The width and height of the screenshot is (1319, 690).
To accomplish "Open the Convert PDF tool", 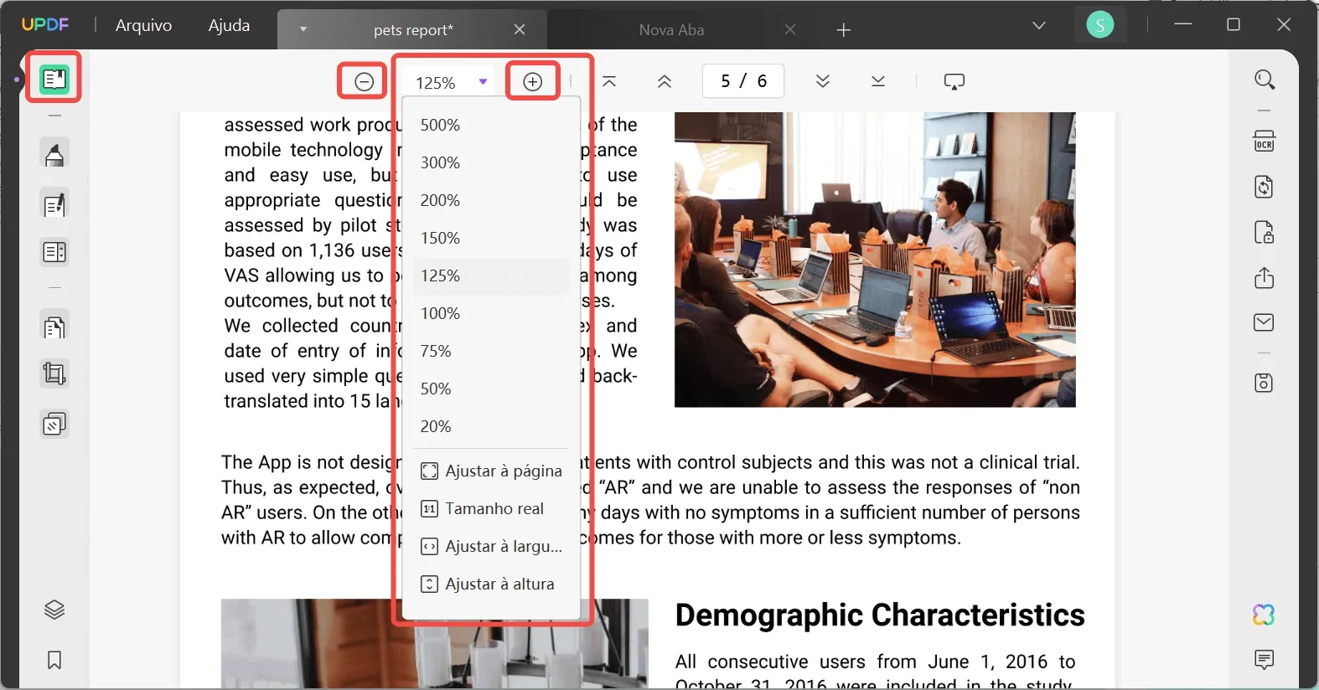I will 1264,187.
